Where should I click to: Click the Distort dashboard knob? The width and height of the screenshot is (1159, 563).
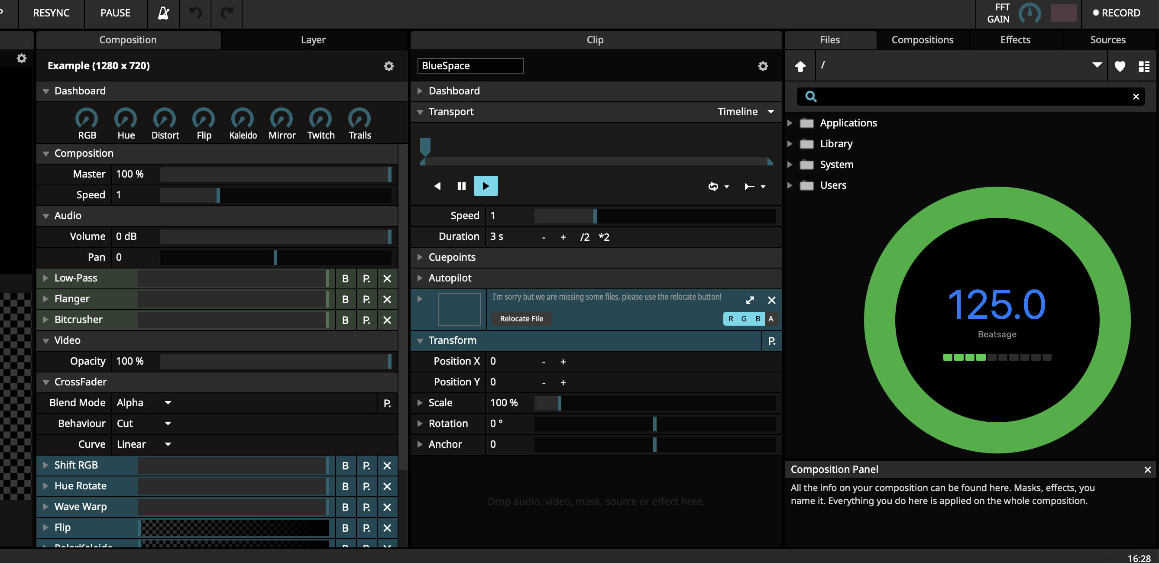point(165,118)
